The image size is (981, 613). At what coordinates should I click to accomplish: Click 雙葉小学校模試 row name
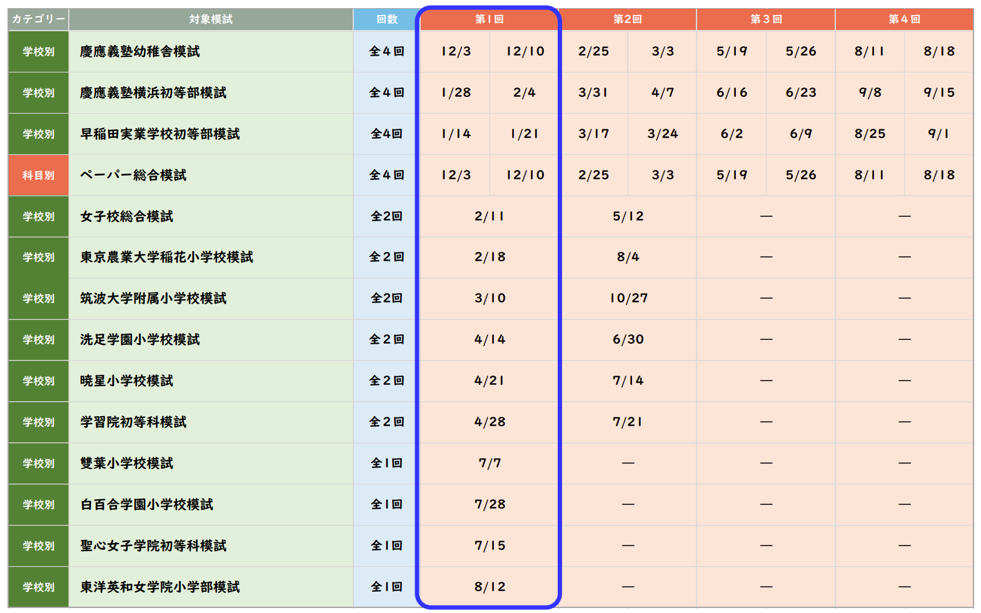coord(126,464)
